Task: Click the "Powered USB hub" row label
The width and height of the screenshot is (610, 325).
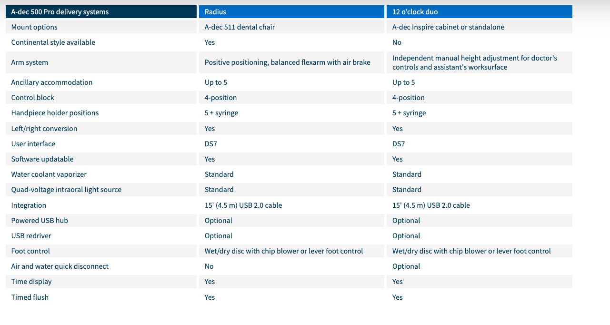Action: coord(40,221)
